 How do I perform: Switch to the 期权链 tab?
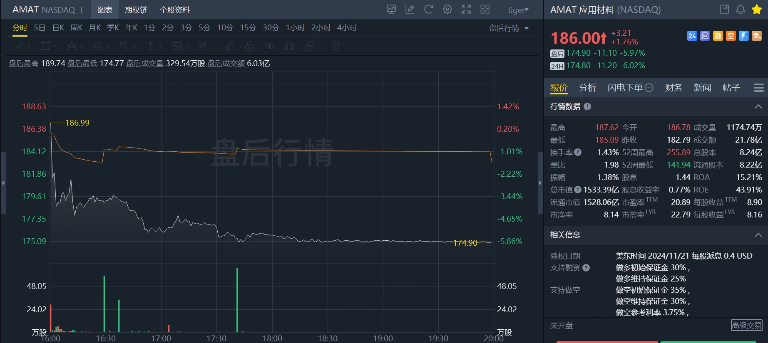click(x=136, y=10)
